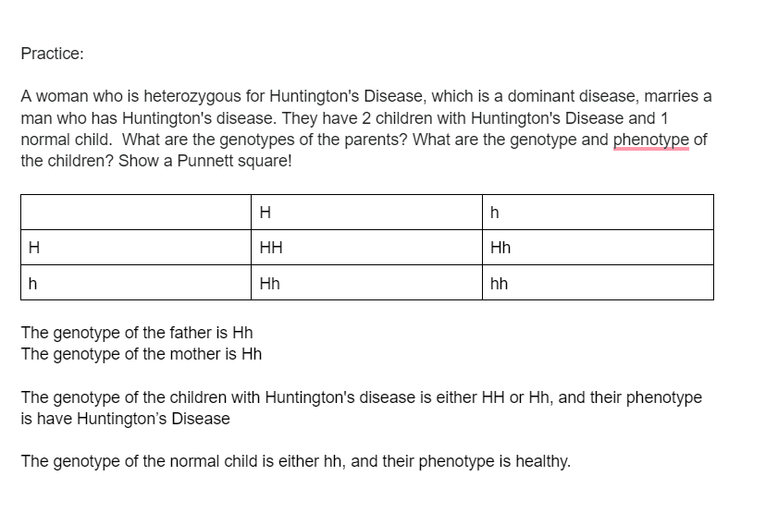
Task: Click the empty top-left table cell
Action: click(135, 213)
